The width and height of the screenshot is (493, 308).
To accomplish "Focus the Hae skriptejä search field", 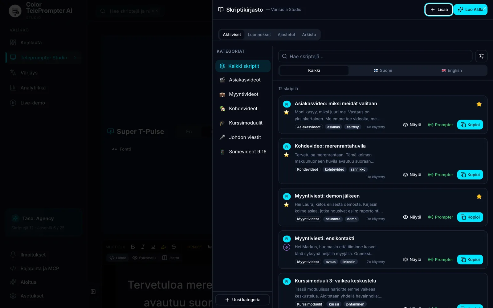I will pyautogui.click(x=375, y=56).
